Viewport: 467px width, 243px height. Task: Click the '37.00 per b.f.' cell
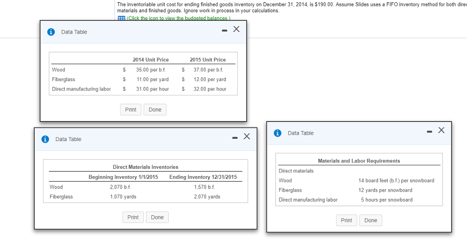tap(208, 70)
